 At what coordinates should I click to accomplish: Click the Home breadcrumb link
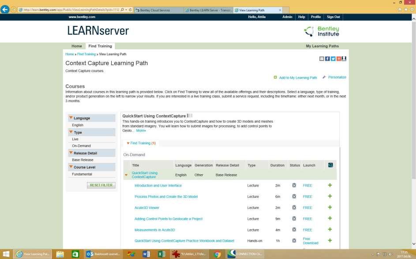click(x=70, y=54)
